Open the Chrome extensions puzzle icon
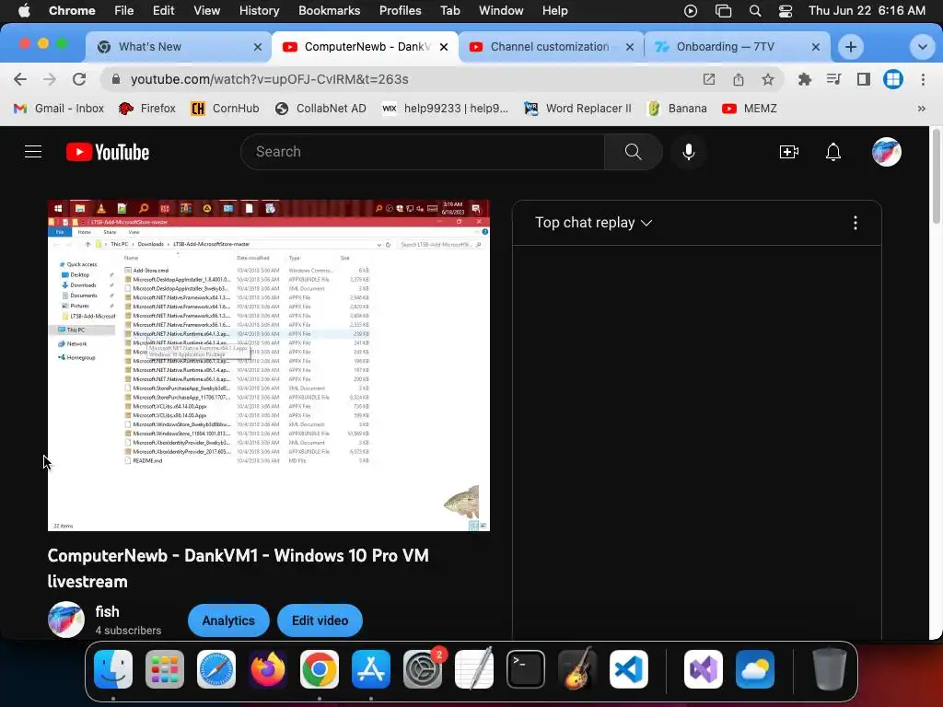Viewport: 943px width, 707px height. (x=804, y=79)
